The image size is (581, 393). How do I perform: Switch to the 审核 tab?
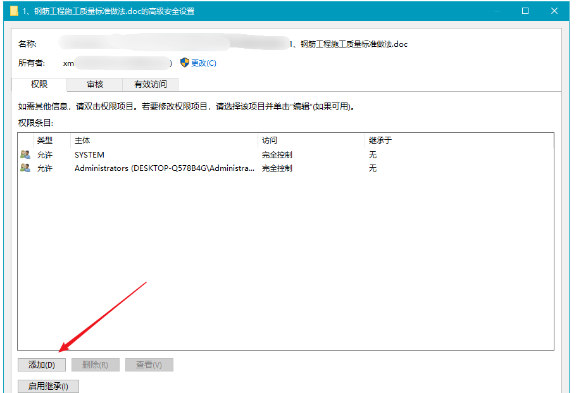click(x=94, y=84)
